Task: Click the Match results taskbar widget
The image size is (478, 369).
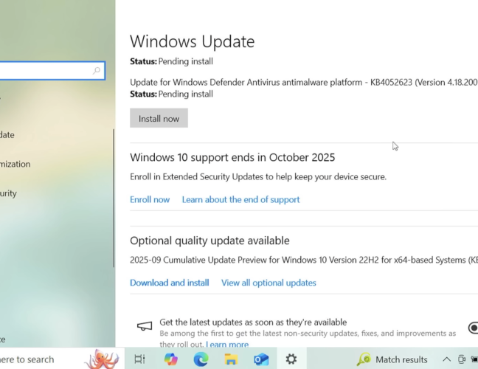Action: tap(392, 359)
